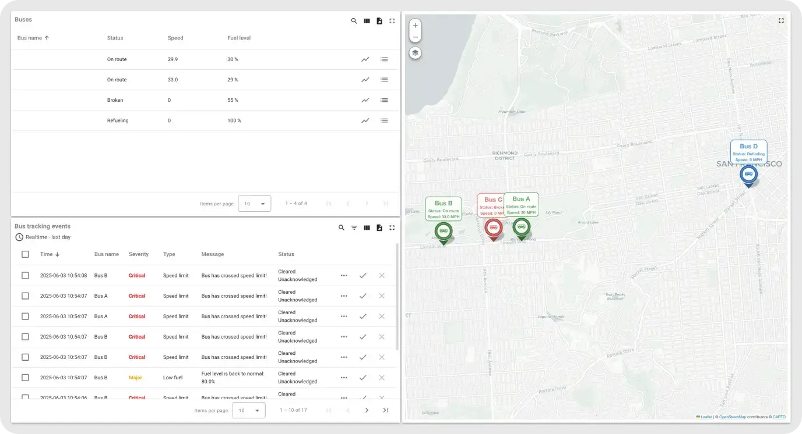Viewport: 802px width, 434px height.
Task: Show chart for the Broken status bus row
Action: [x=365, y=100]
